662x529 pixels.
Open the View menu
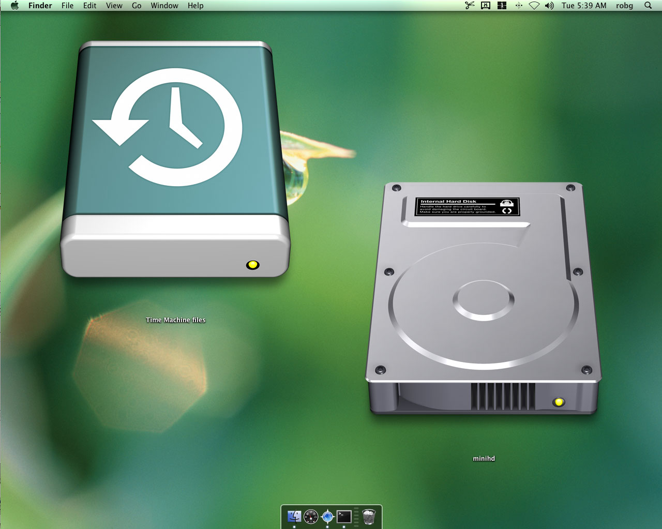coord(114,6)
